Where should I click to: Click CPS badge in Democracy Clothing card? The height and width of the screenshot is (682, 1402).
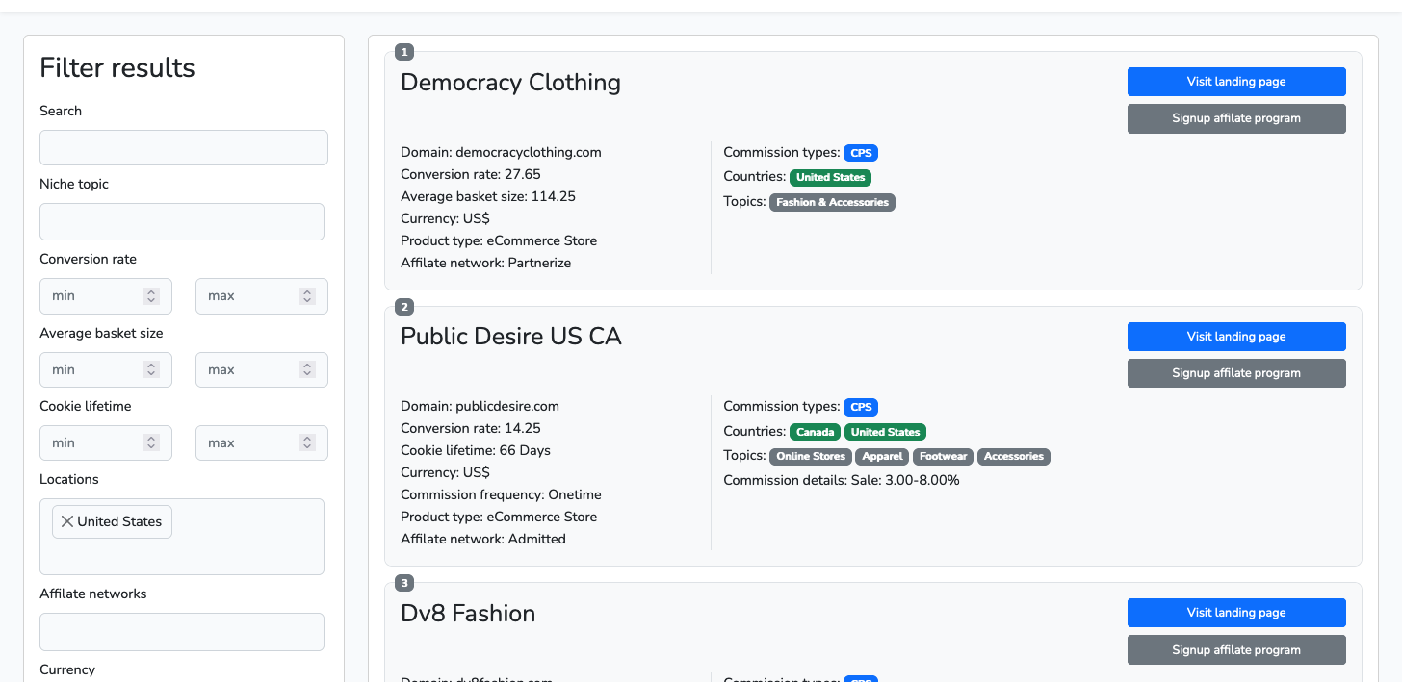click(861, 153)
